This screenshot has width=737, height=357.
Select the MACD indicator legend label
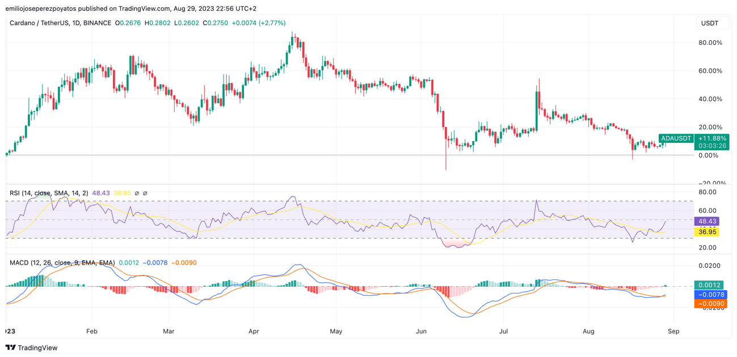(x=62, y=263)
